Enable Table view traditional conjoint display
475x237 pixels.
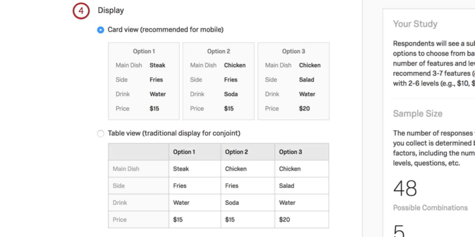[100, 134]
